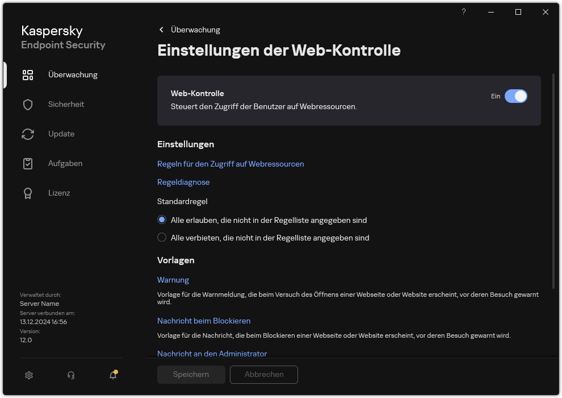Open Update via the refresh arrows icon

(x=28, y=134)
